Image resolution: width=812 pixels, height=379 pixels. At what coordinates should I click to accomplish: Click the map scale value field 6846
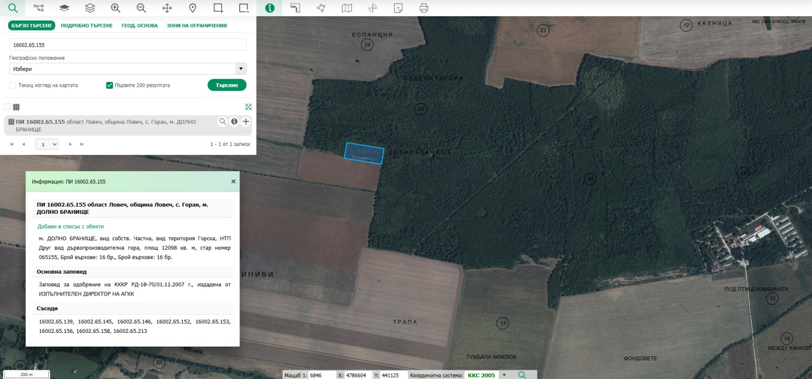point(322,375)
